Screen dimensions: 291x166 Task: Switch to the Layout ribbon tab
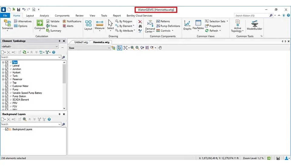[30, 15]
